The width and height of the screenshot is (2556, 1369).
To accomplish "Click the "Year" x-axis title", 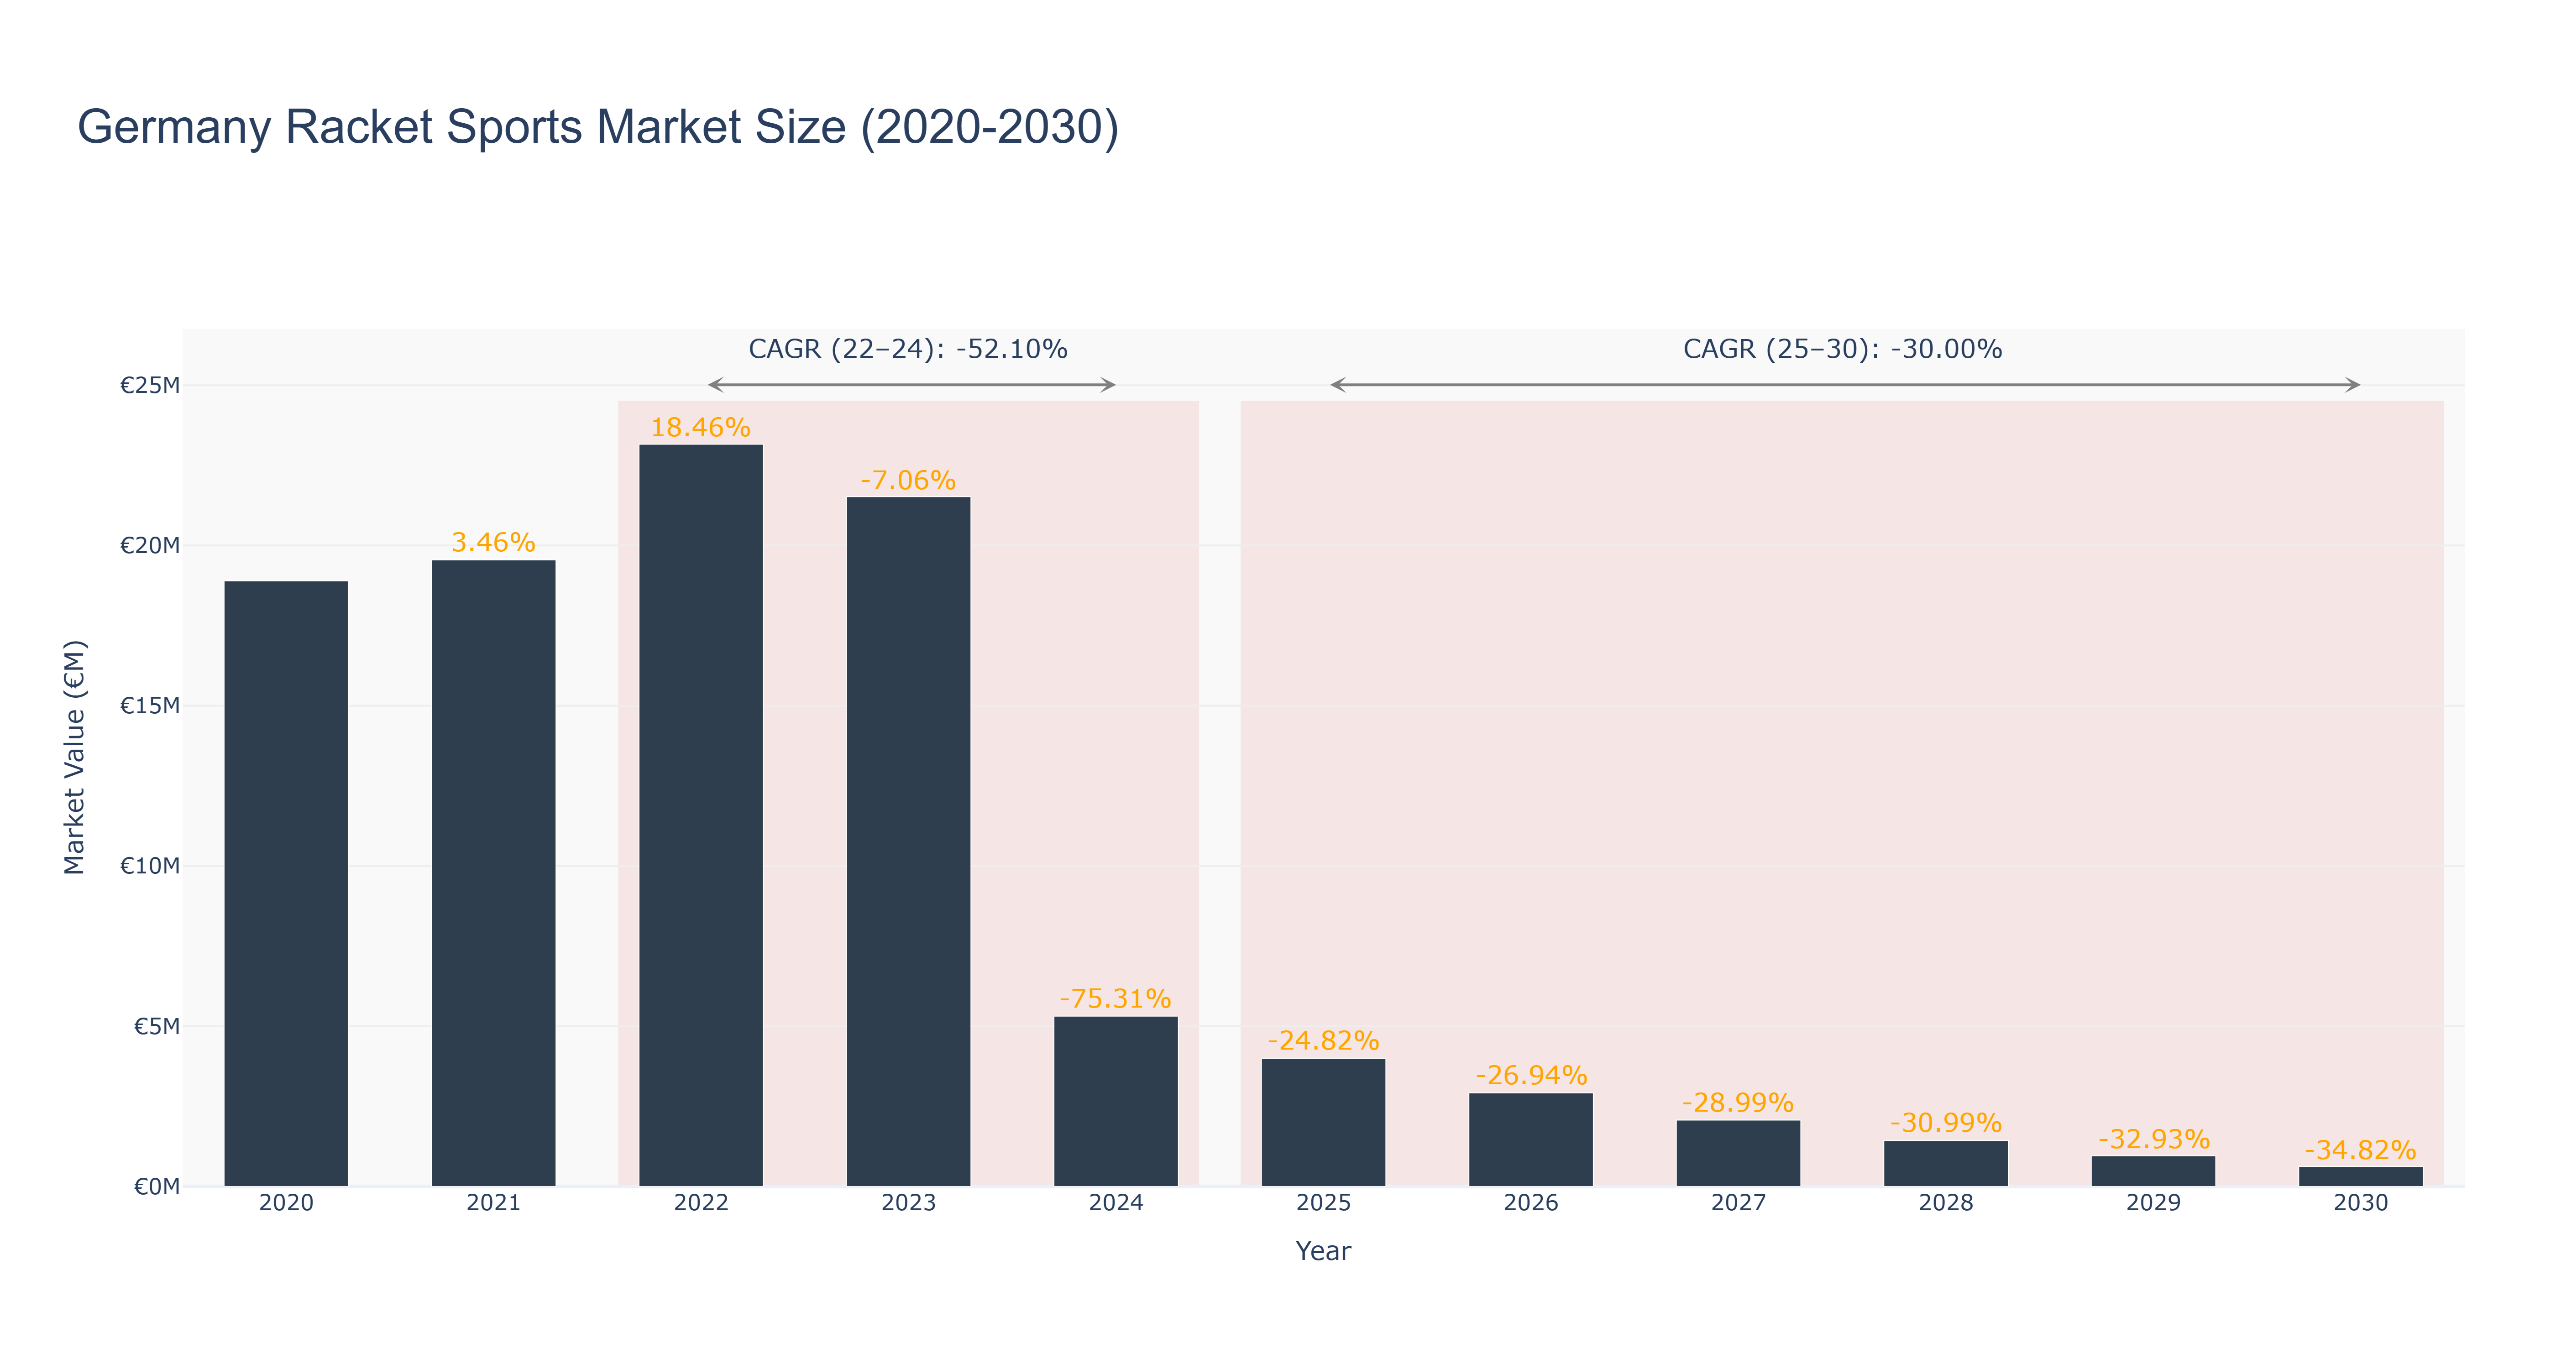I will pos(1323,1251).
